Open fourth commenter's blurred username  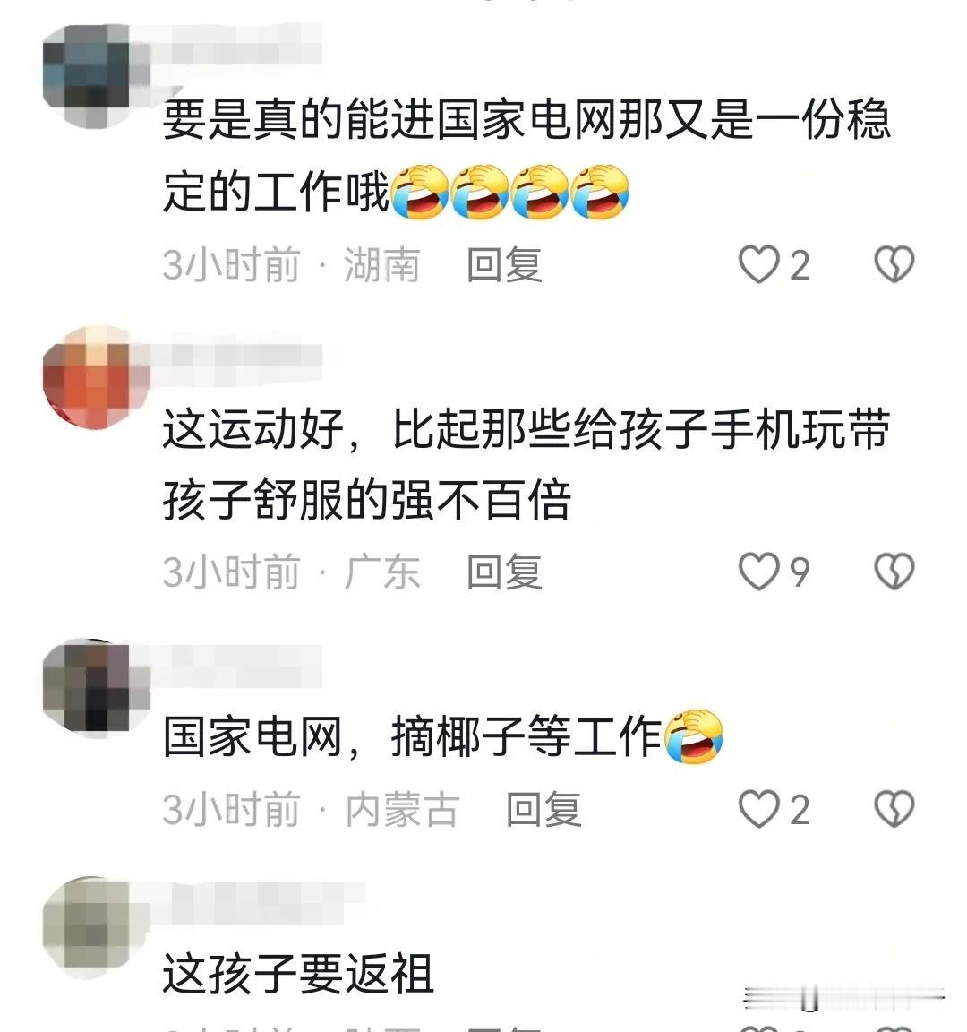coord(258,901)
